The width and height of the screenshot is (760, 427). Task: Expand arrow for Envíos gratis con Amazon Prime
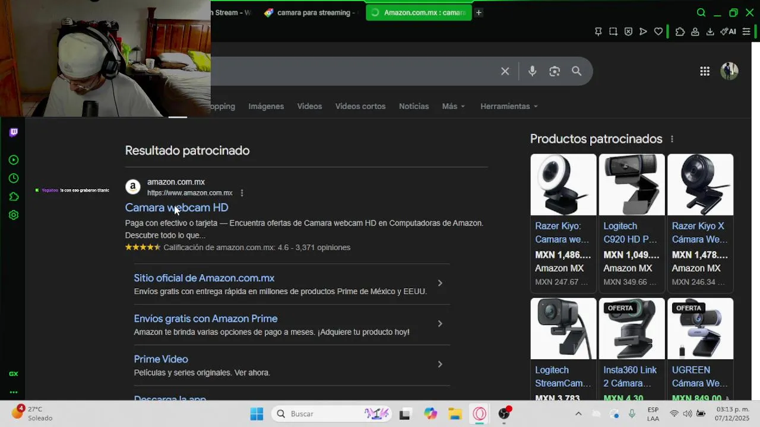coord(440,324)
